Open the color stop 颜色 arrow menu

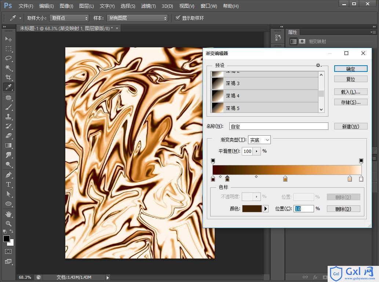click(x=266, y=209)
